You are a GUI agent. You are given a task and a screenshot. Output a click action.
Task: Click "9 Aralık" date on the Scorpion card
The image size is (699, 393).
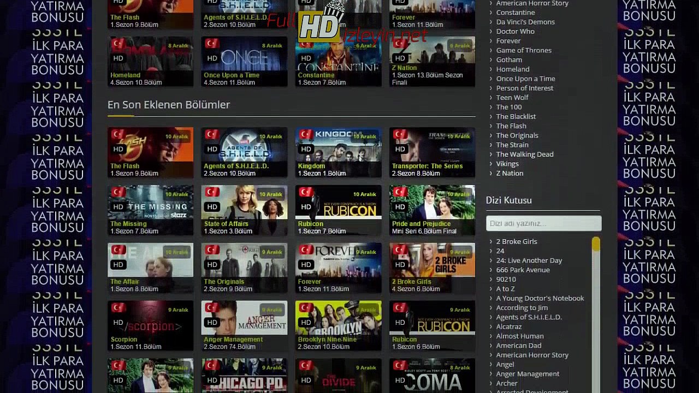pos(177,310)
